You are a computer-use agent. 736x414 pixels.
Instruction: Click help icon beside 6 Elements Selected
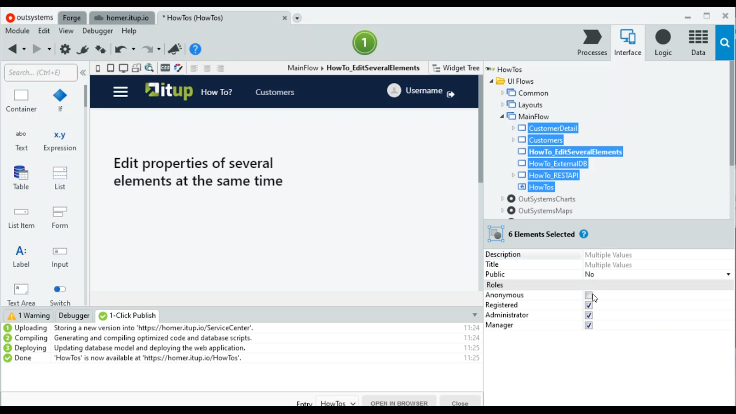pyautogui.click(x=584, y=234)
